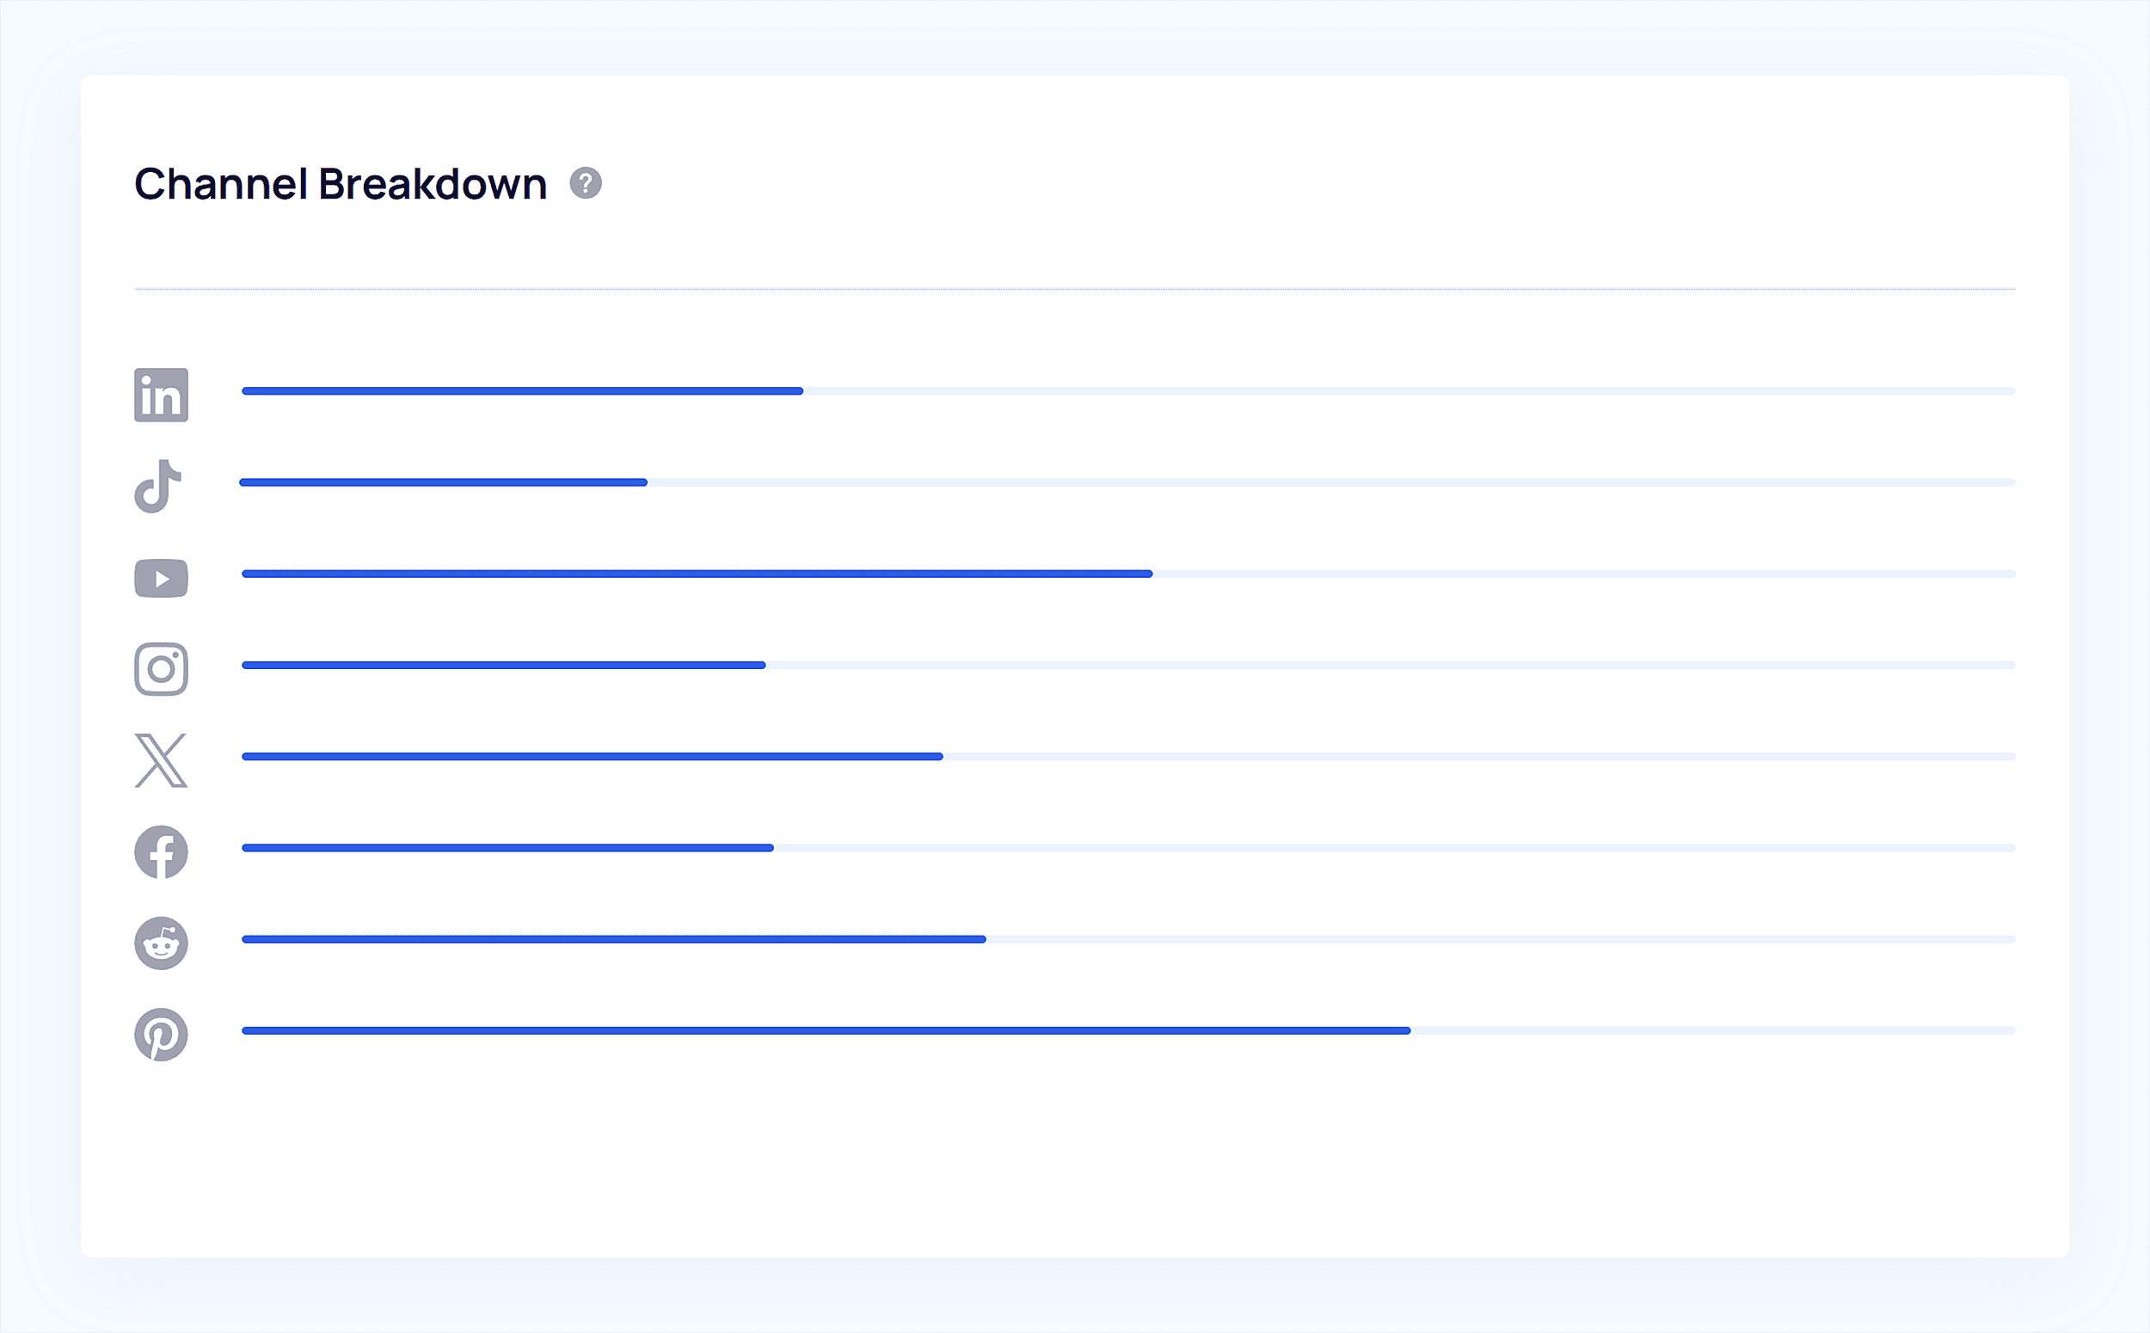Viewport: 2150px width, 1333px height.
Task: Click the unfilled part of TikTok bar
Action: [x=1332, y=482]
